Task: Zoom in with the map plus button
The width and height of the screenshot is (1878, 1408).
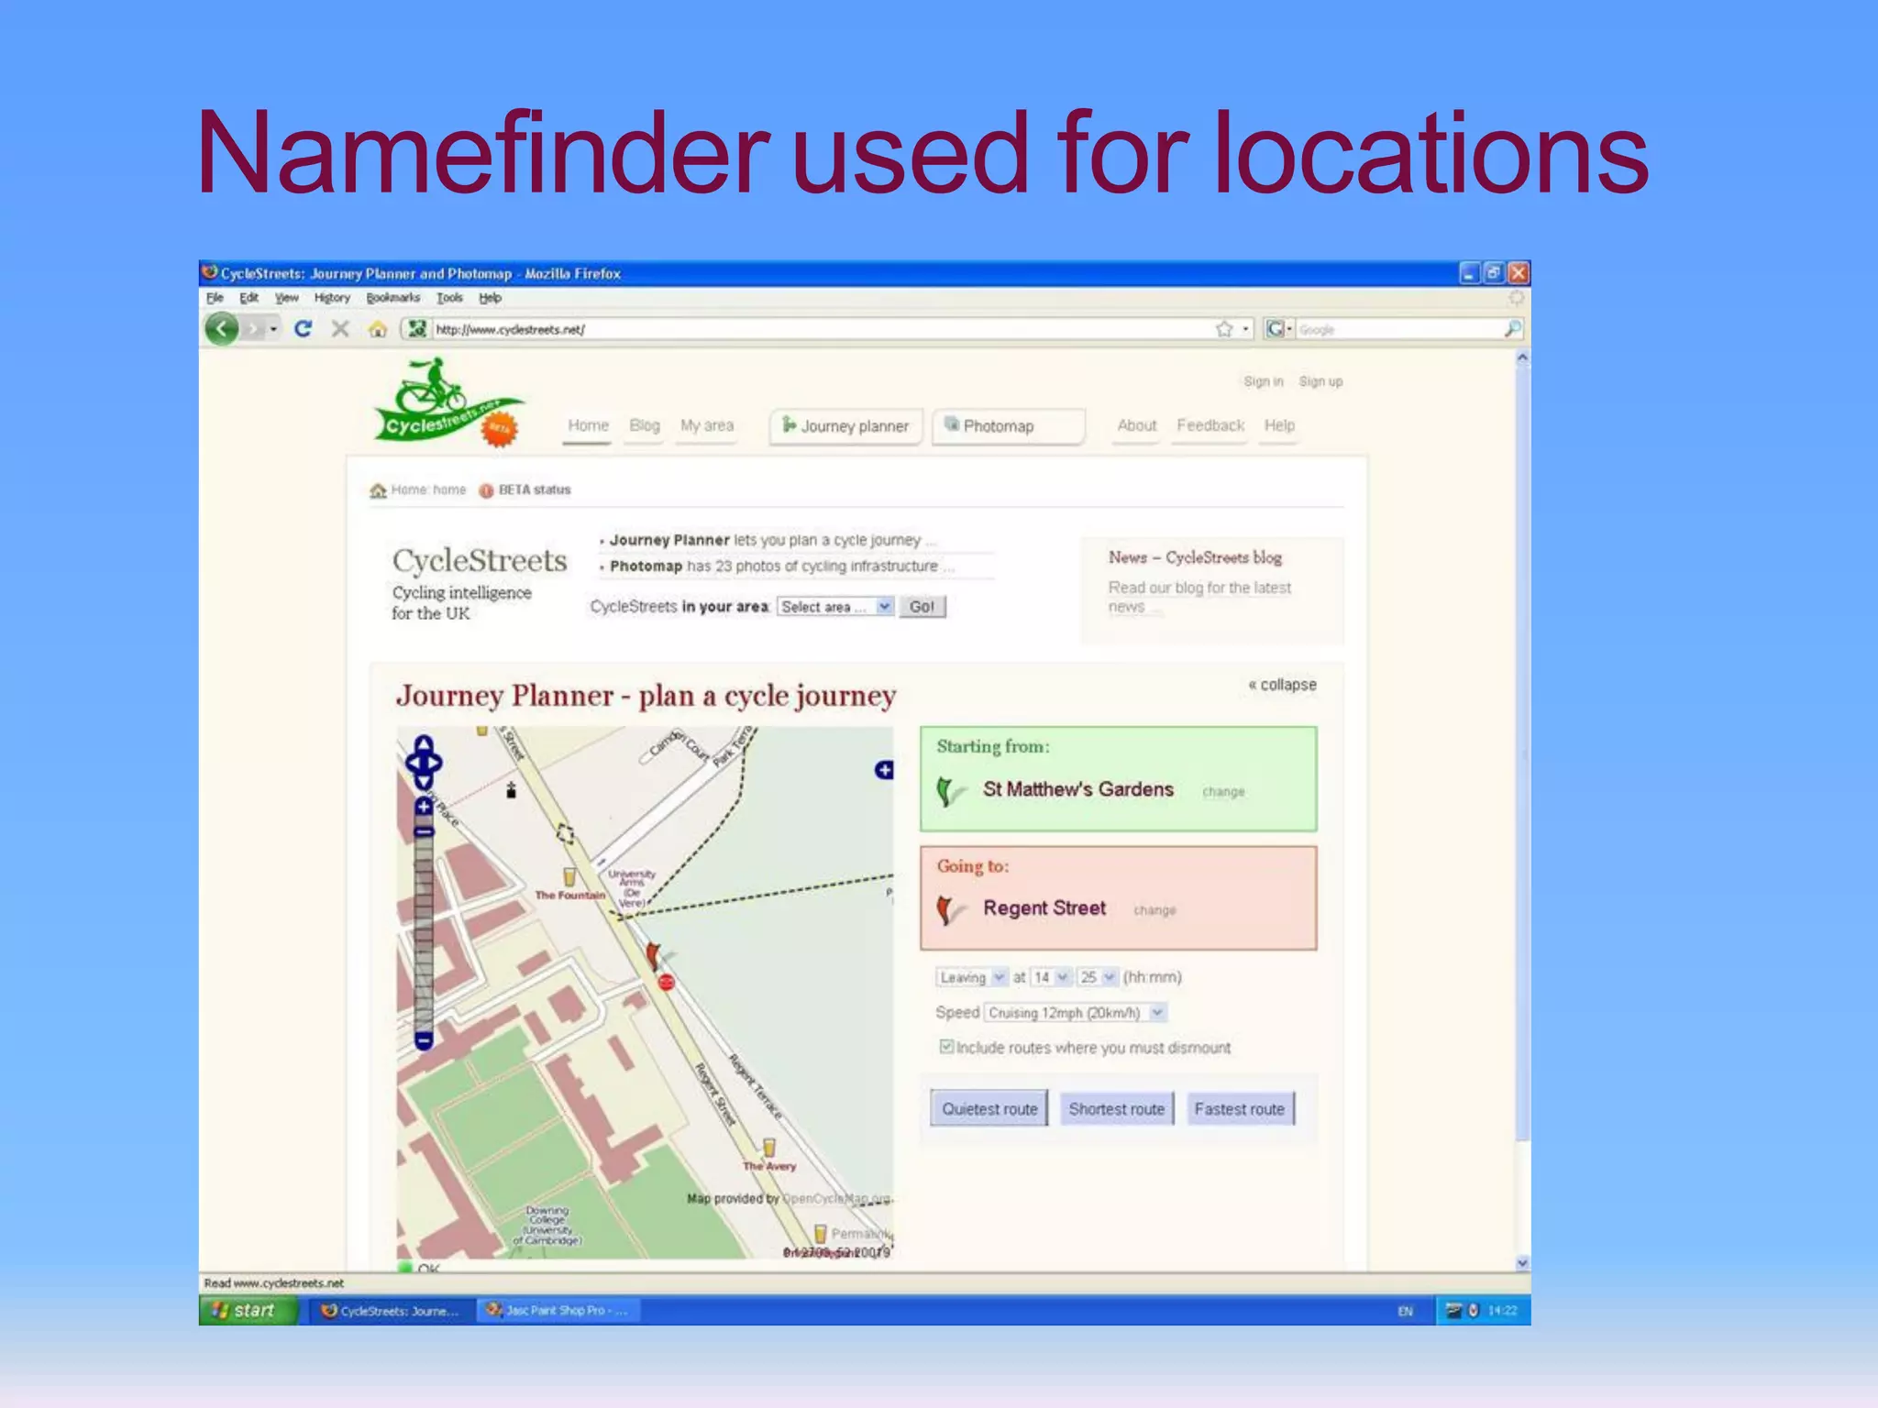Action: [x=424, y=807]
